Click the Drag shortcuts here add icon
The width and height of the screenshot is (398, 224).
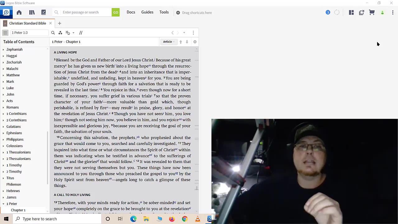click(178, 13)
